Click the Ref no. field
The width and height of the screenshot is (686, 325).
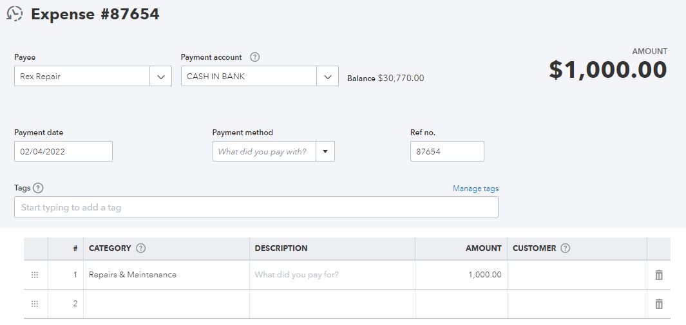(x=446, y=152)
